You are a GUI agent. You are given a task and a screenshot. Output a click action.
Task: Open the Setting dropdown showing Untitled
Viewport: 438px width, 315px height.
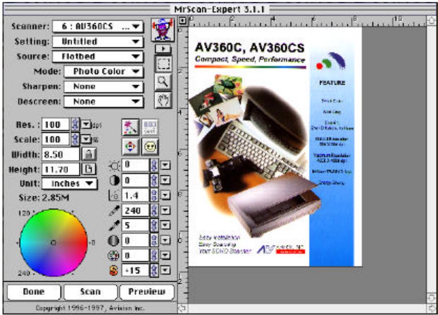(x=98, y=42)
